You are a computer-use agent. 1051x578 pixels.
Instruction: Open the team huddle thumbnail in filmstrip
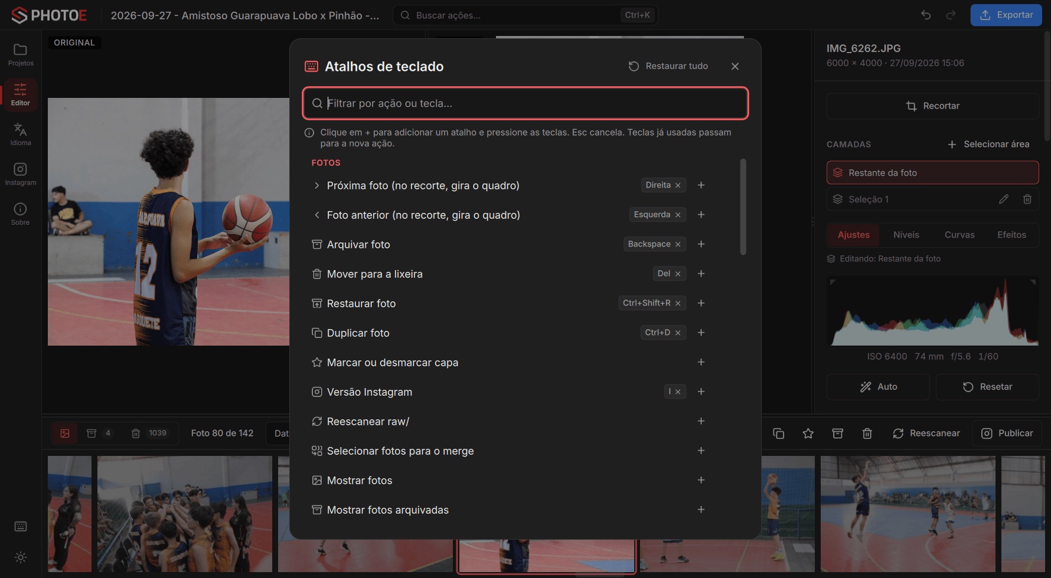click(185, 514)
